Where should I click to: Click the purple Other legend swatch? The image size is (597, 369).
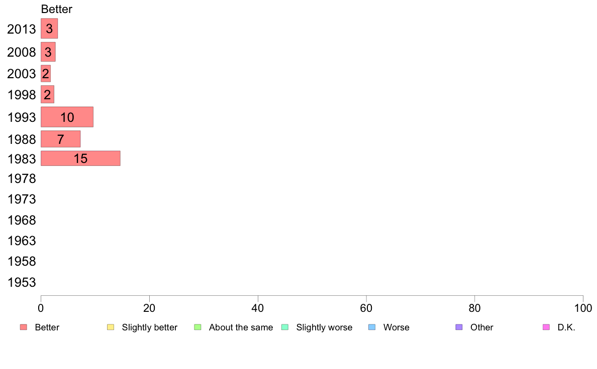pos(459,327)
